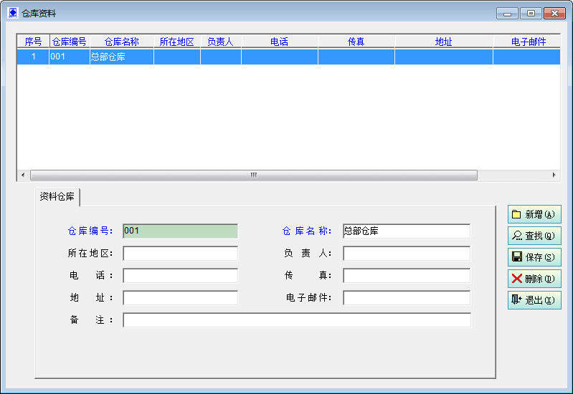The image size is (573, 394).
Task: Click the 新增 (Add) button
Action: click(x=534, y=214)
